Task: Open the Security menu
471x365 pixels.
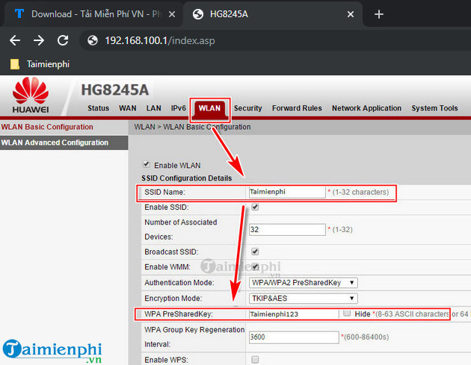Action: (247, 108)
